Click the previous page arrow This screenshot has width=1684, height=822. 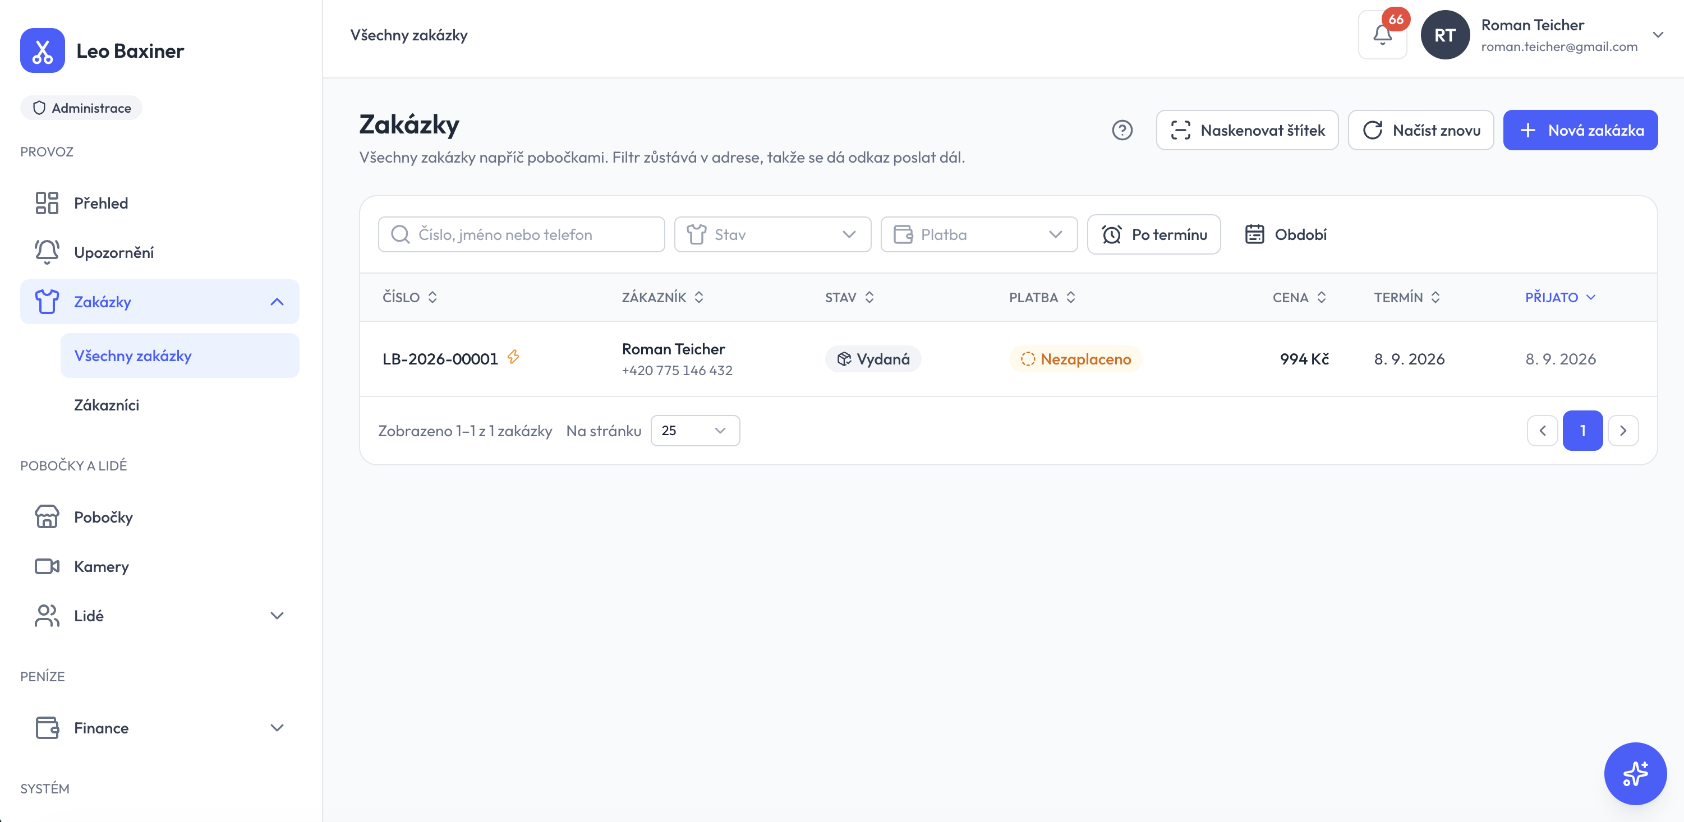click(1542, 431)
